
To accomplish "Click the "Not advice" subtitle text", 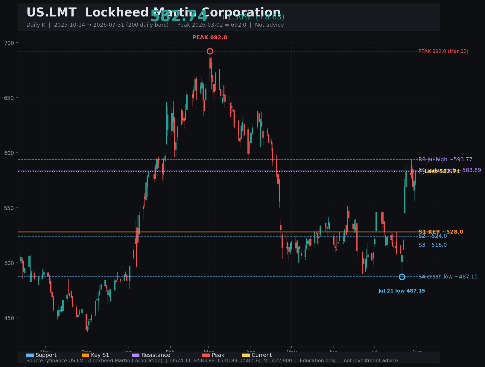I will click(x=269, y=25).
